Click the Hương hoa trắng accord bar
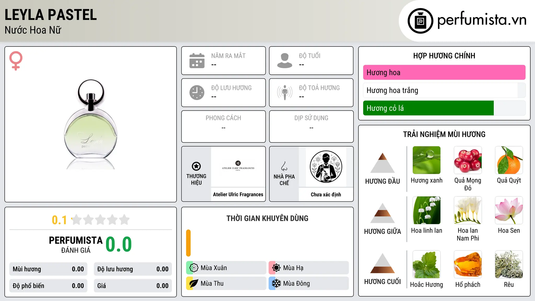Screen dimensions: 535x301 point(444,90)
